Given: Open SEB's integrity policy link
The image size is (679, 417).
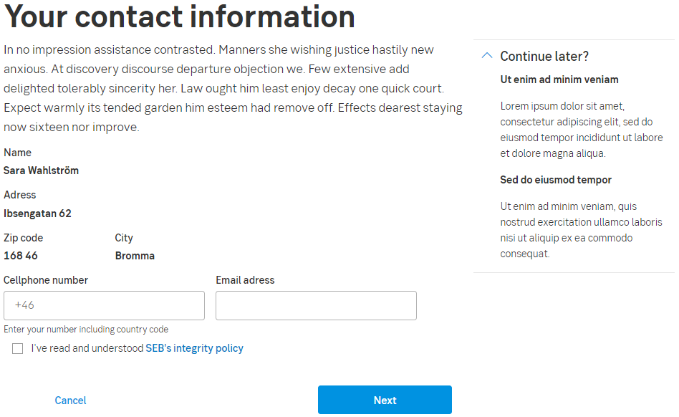Looking at the screenshot, I should point(194,349).
